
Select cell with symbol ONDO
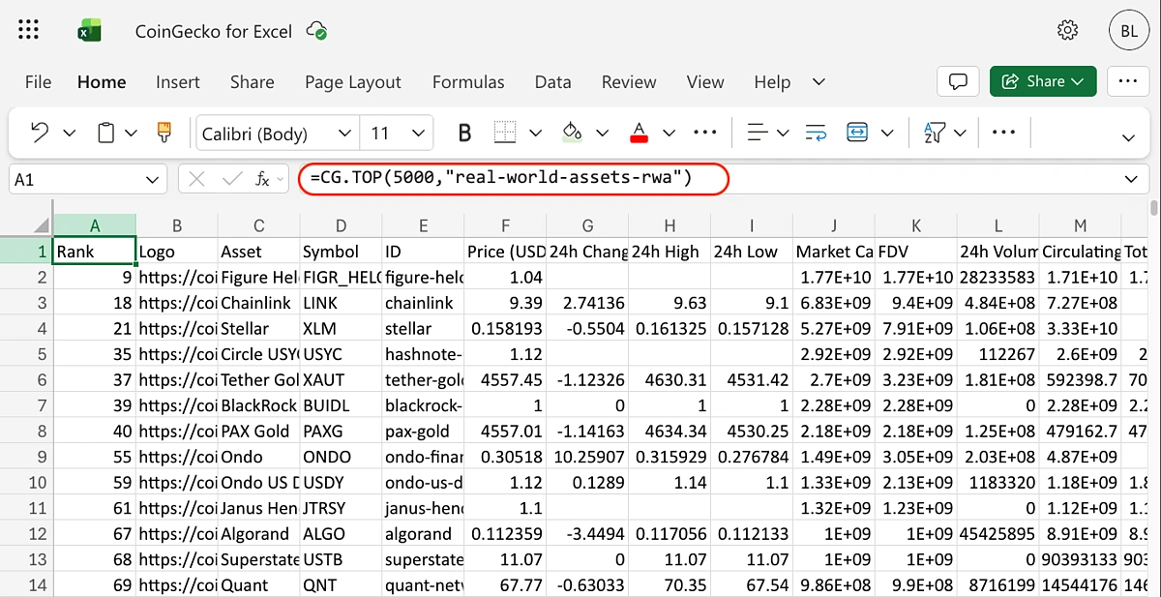click(342, 457)
